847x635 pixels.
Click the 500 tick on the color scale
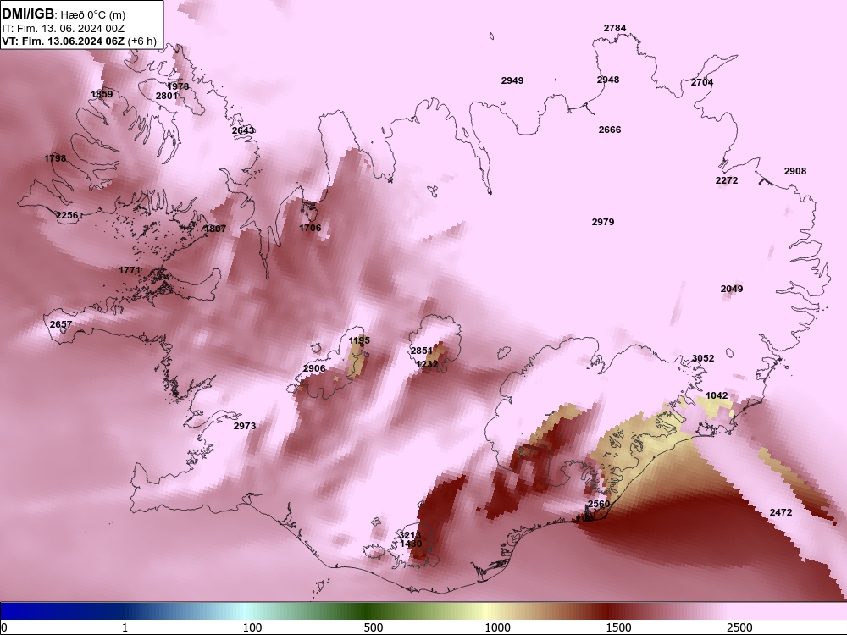click(x=374, y=627)
